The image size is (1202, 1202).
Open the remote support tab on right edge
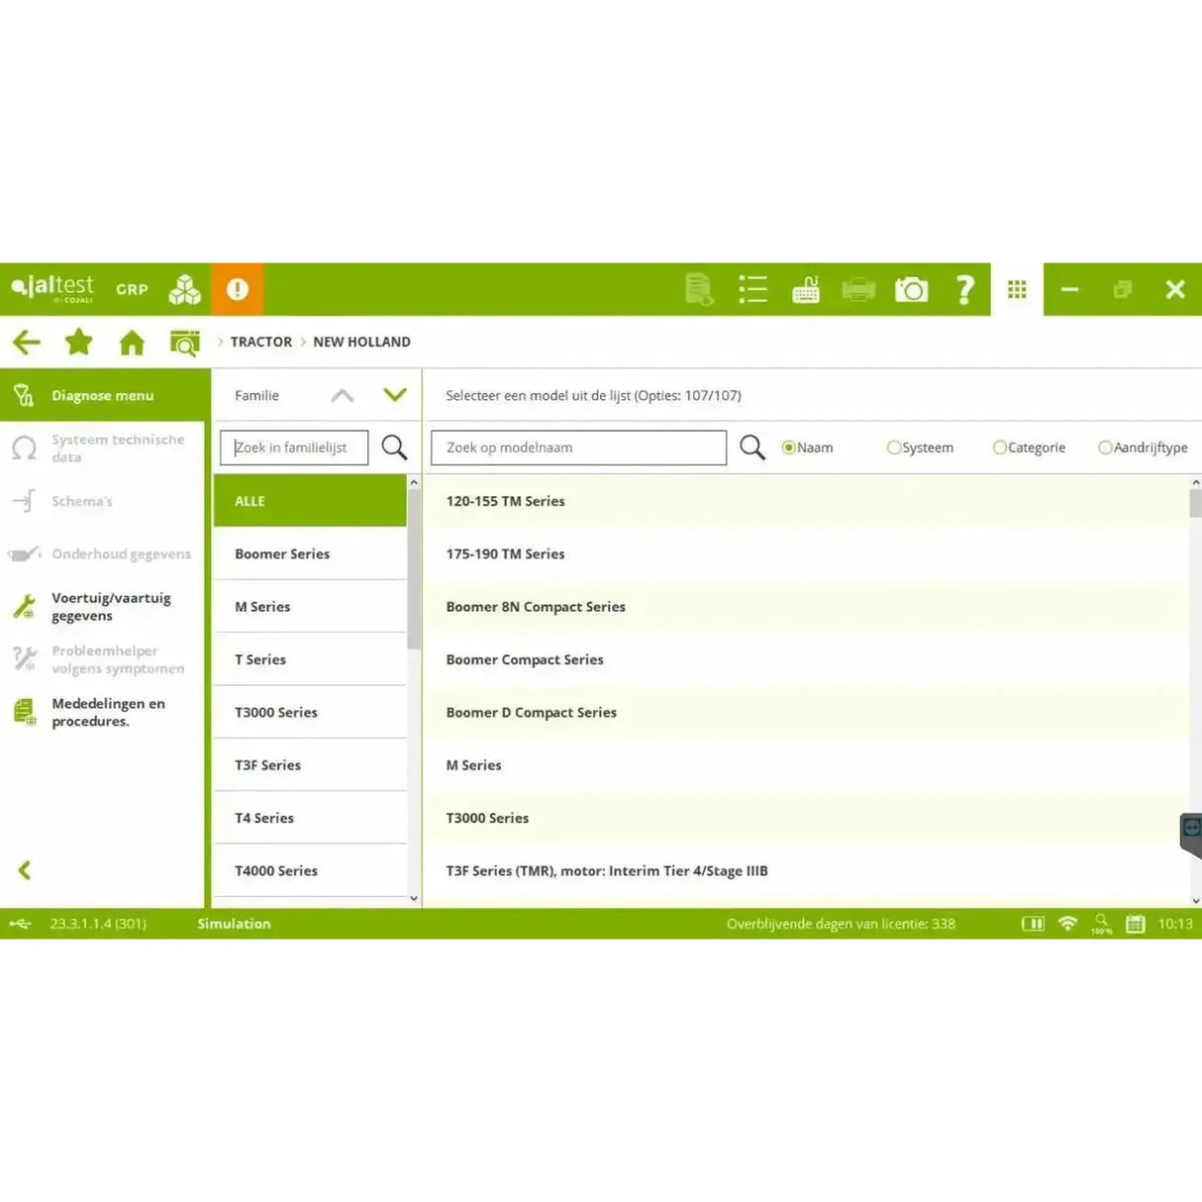(1191, 834)
